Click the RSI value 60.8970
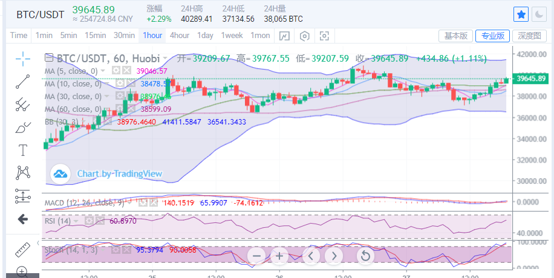The image size is (554, 278). click(123, 221)
